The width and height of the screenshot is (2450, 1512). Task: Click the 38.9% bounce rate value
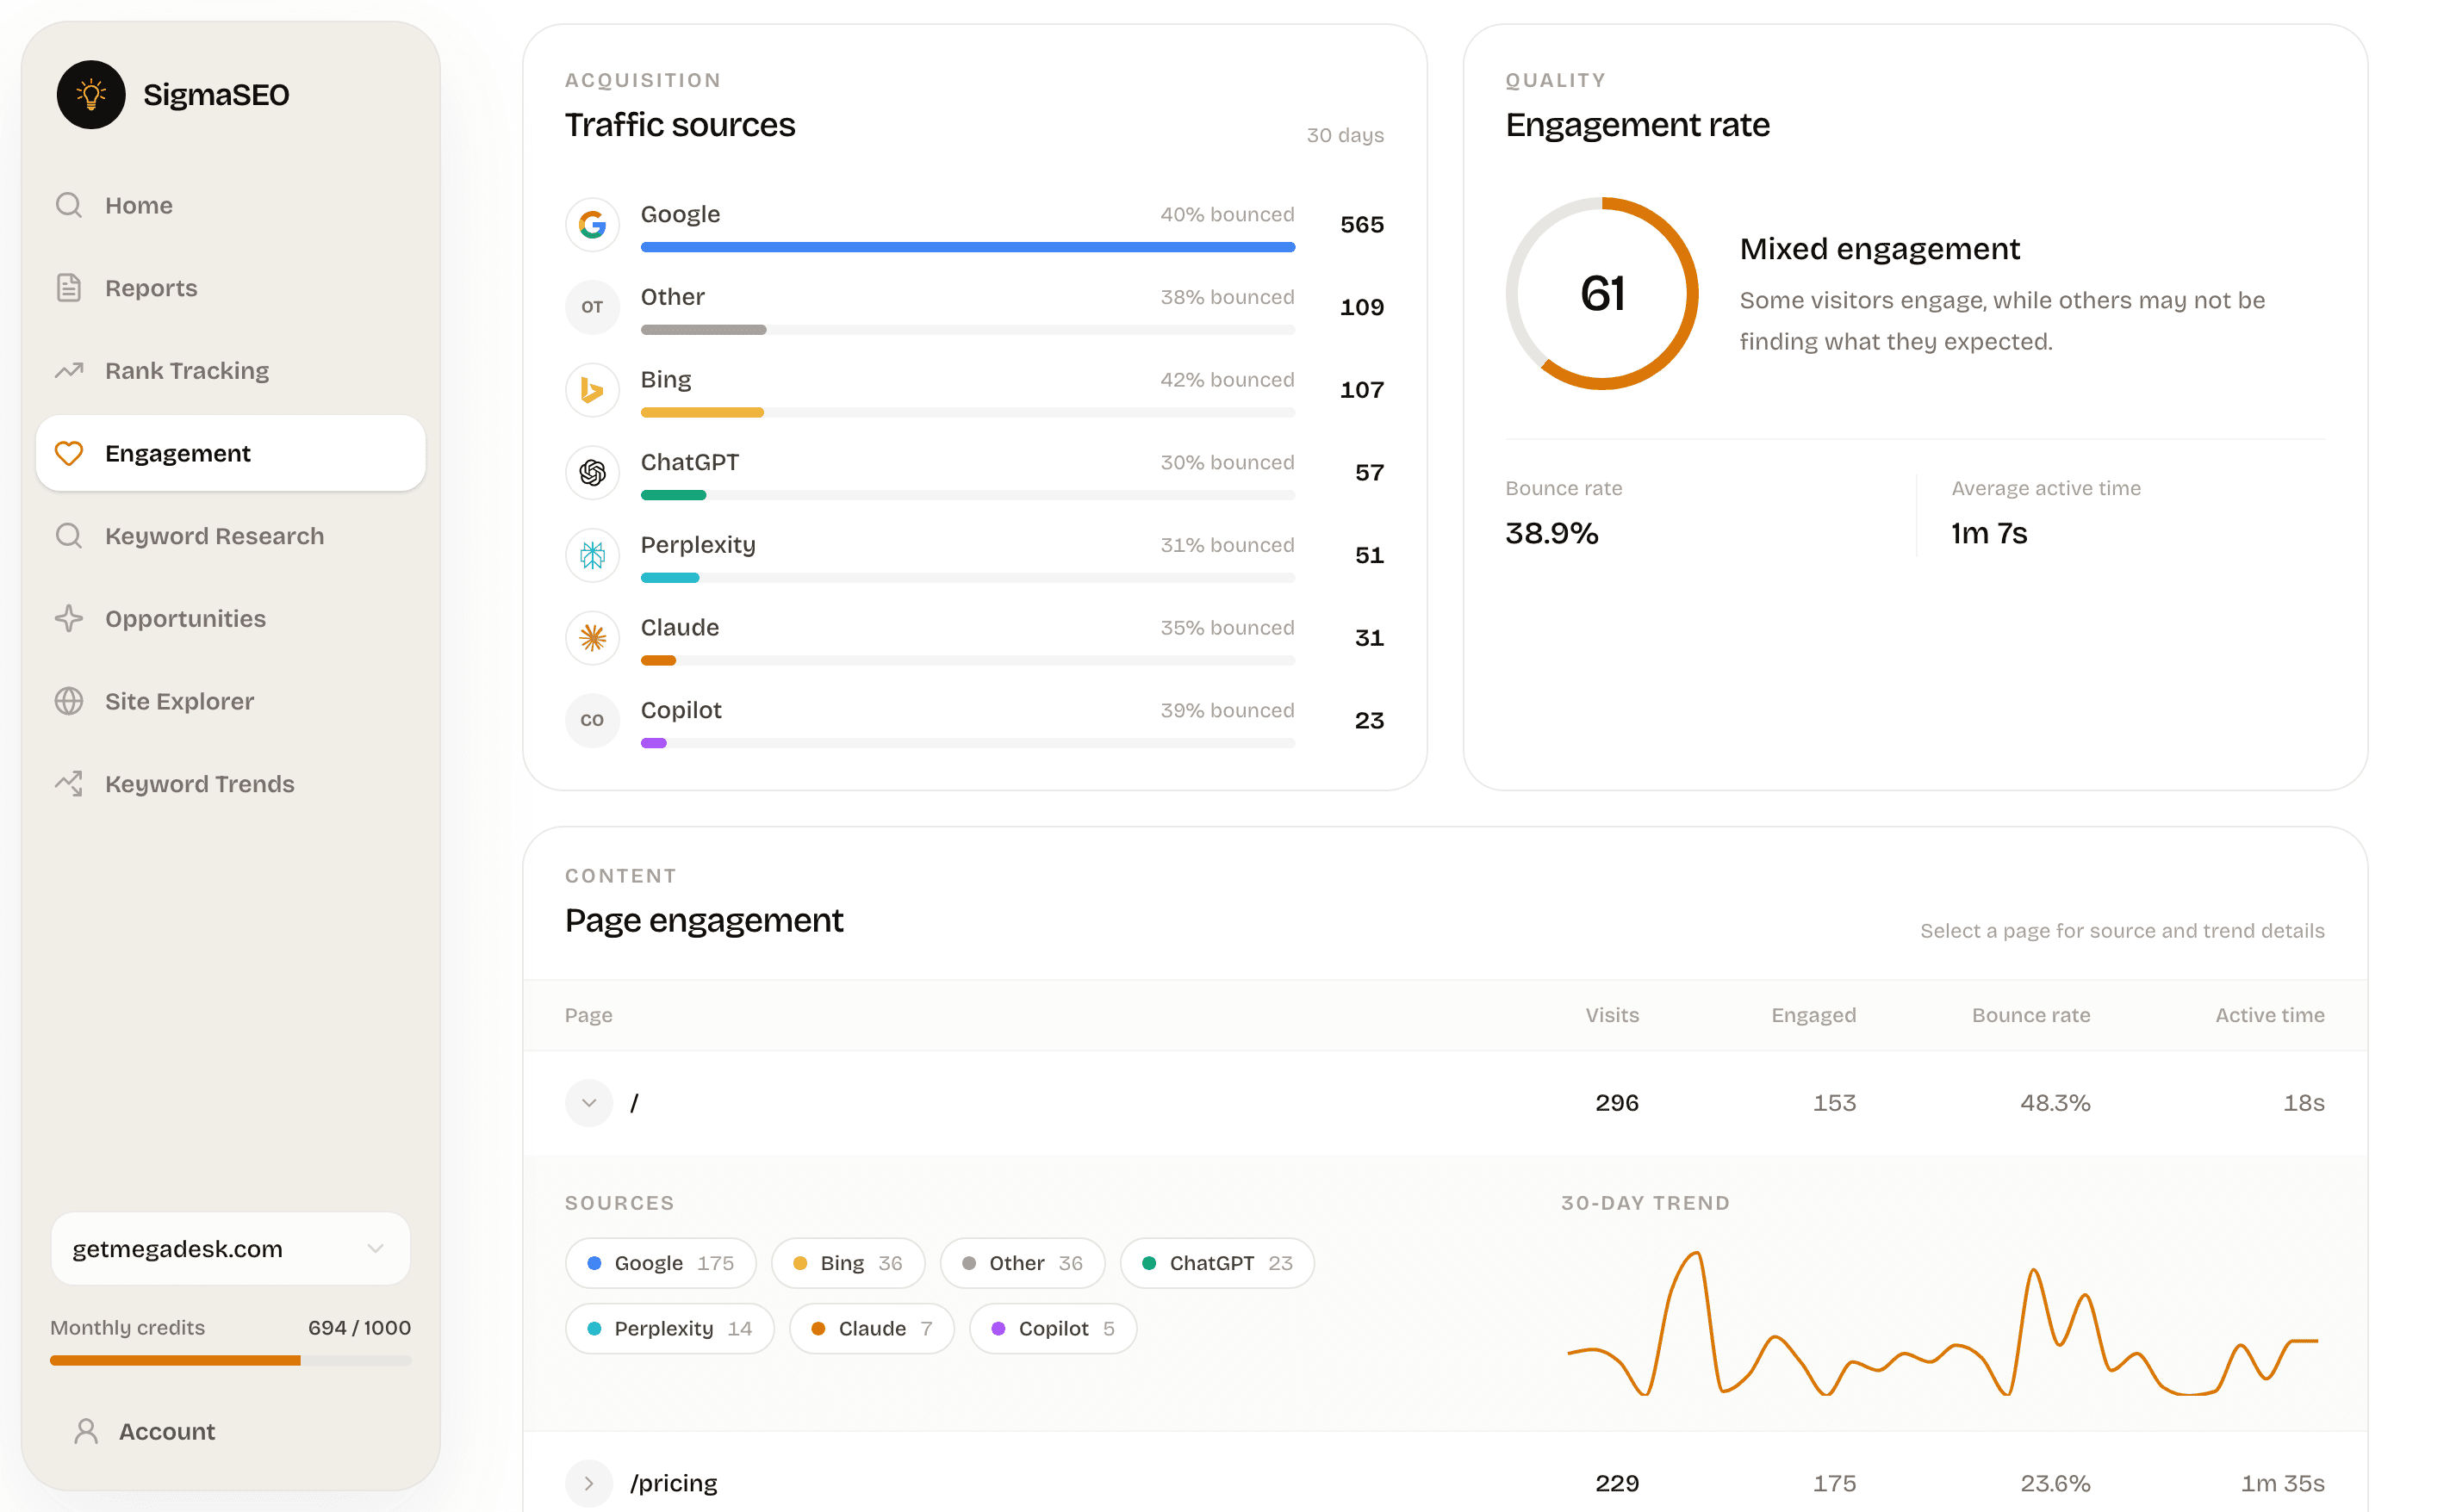pos(1551,533)
